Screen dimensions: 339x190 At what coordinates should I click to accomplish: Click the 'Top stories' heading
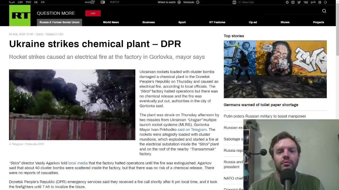[234, 36]
